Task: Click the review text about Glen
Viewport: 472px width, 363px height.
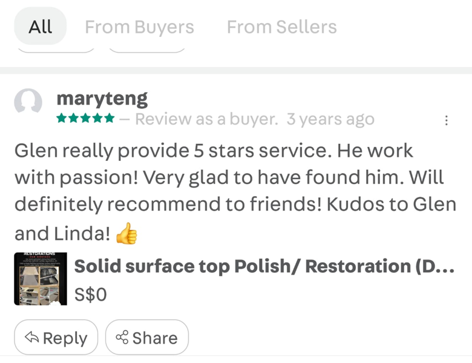Action: pyautogui.click(x=235, y=191)
